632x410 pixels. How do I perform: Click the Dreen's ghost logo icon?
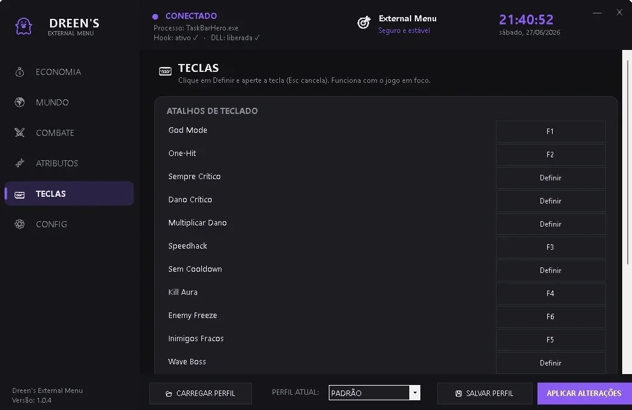pos(23,27)
